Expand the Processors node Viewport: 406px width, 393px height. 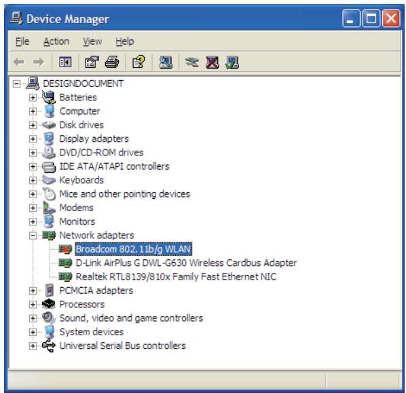coord(33,305)
